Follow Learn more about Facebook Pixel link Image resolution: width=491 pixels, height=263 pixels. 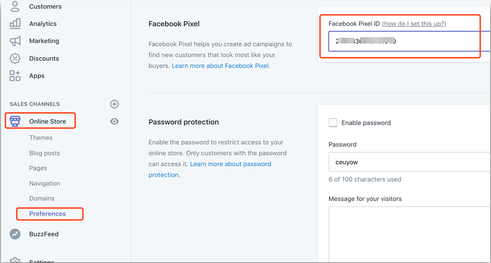pyautogui.click(x=221, y=66)
